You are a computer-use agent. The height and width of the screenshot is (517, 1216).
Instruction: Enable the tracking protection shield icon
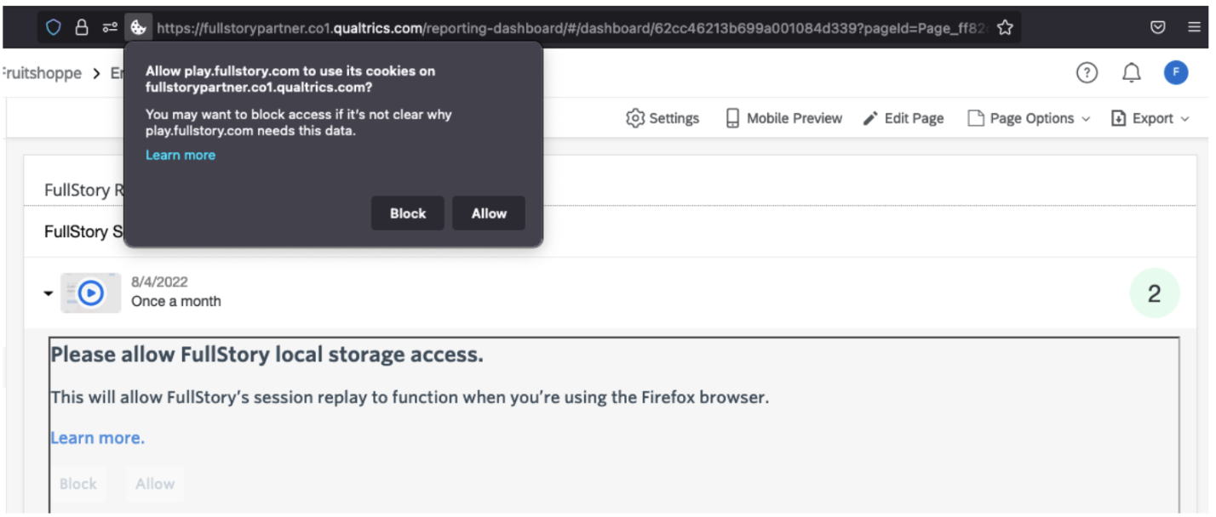(x=53, y=26)
